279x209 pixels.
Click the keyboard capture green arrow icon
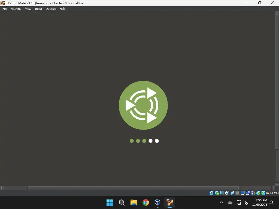pyautogui.click(x=263, y=193)
